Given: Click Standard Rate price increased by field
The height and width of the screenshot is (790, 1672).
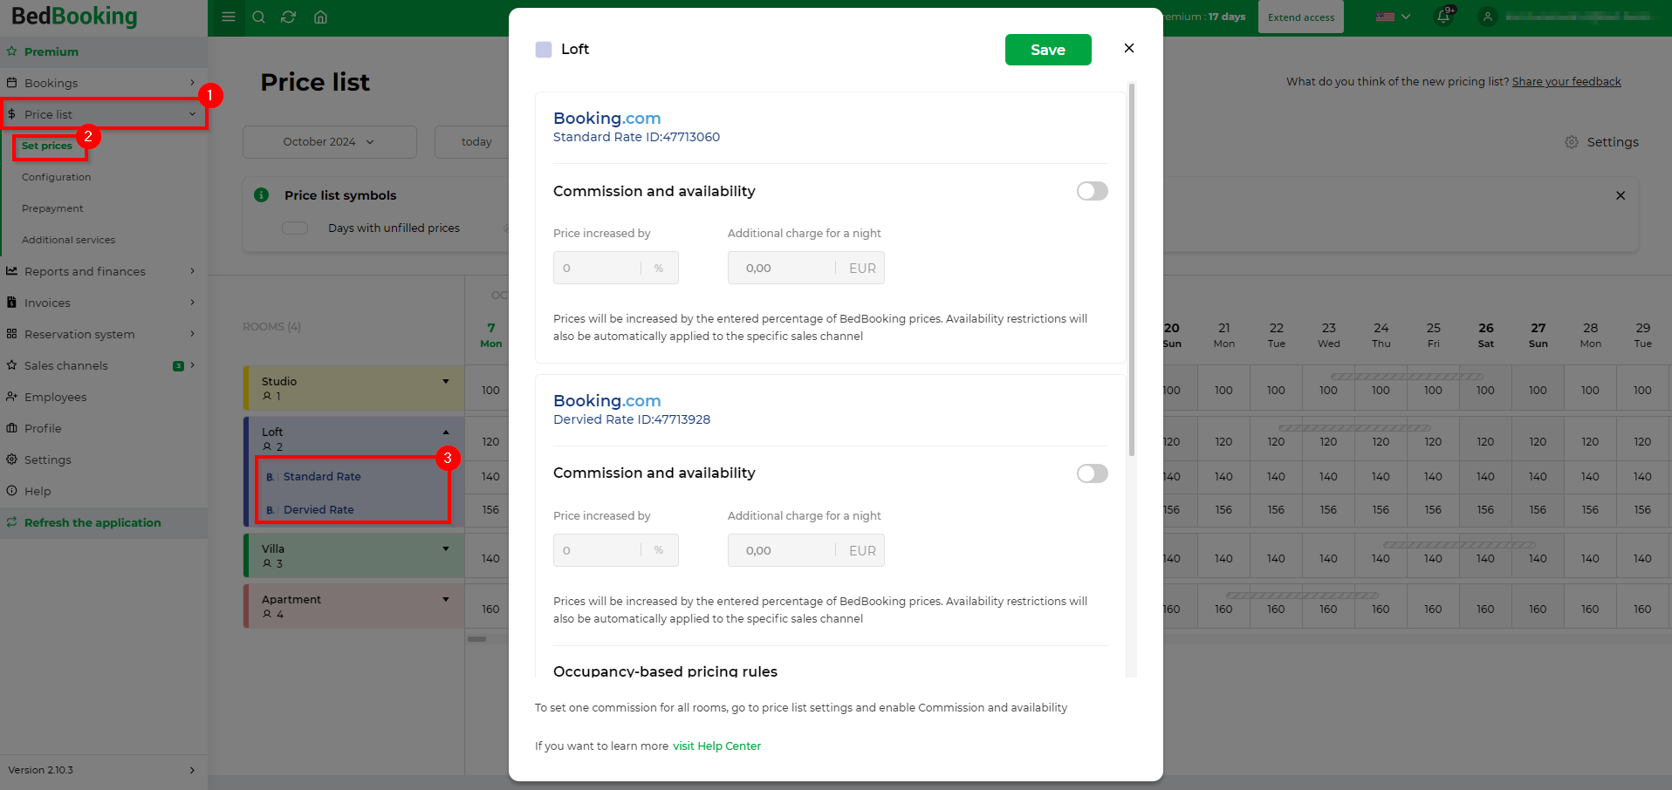Looking at the screenshot, I should (x=616, y=268).
